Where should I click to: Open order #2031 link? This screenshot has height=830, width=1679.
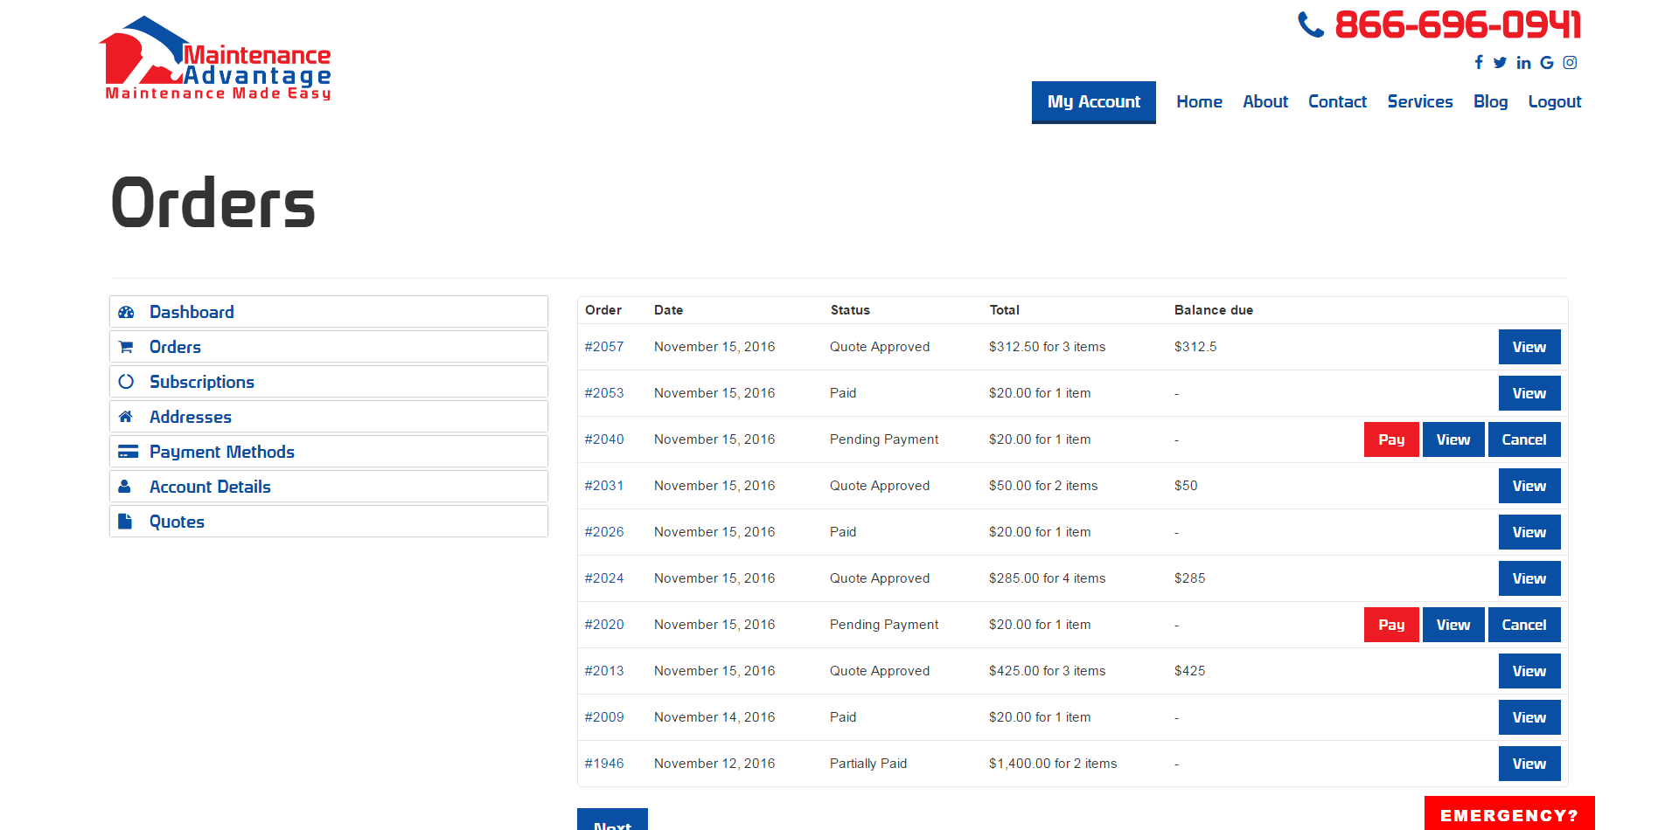coord(604,486)
